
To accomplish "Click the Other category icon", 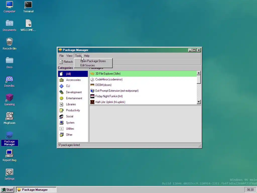I will (61, 135).
